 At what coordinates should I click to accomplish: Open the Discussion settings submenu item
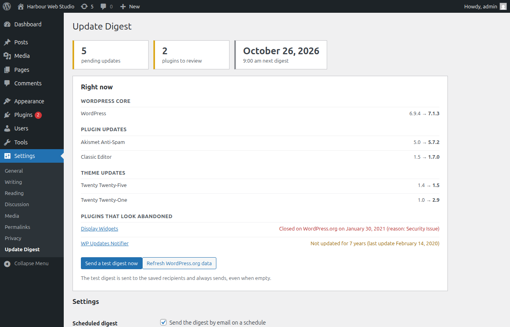17,204
